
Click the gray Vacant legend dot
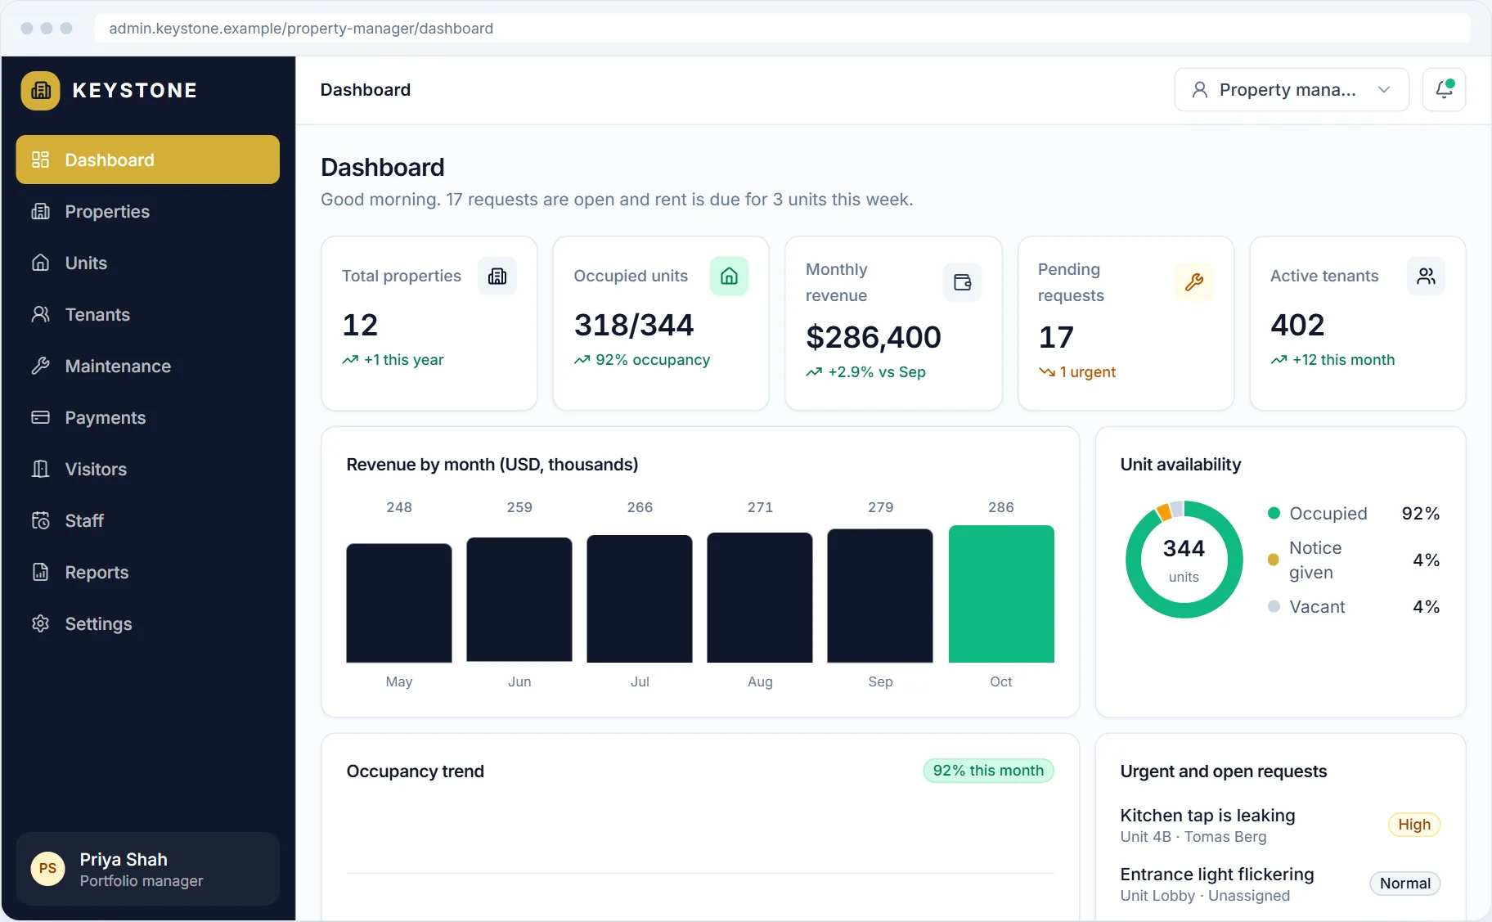click(1274, 607)
